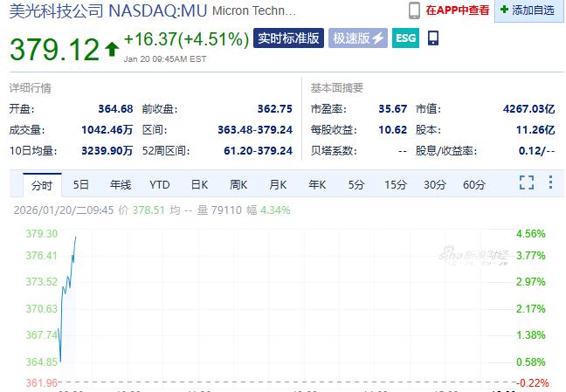Click the stock title 美光科技公司 NASDAQ:MU
Viewport: 566px width, 392px height.
[x=108, y=10]
